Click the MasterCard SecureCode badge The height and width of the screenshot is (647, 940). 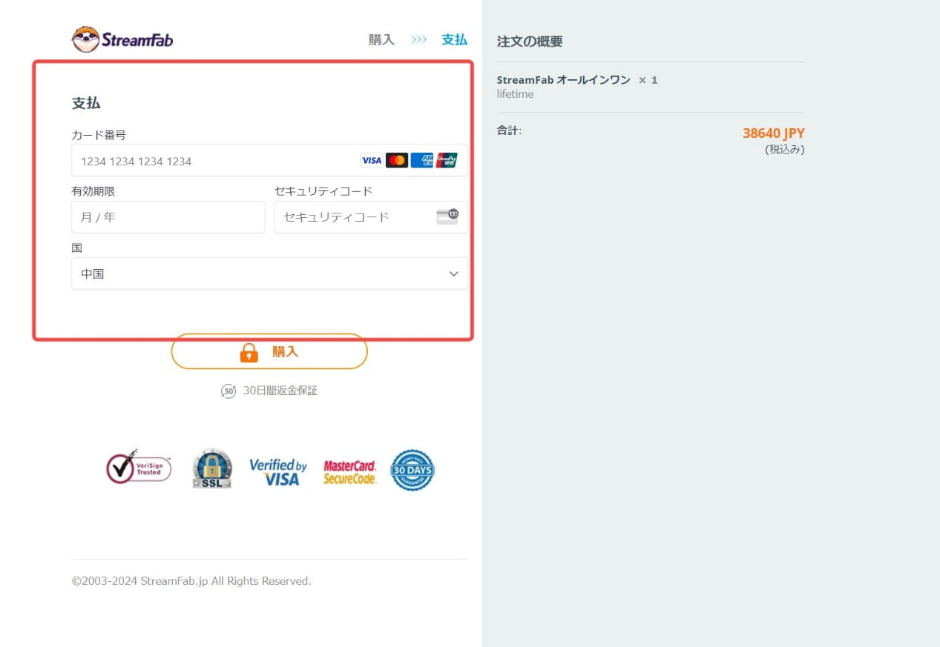click(x=350, y=472)
